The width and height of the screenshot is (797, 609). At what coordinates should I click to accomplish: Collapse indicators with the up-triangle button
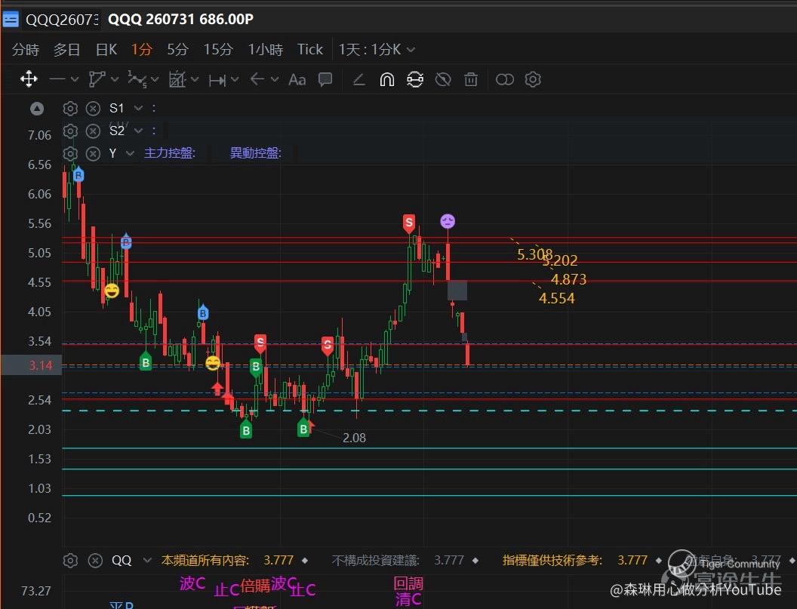37,108
